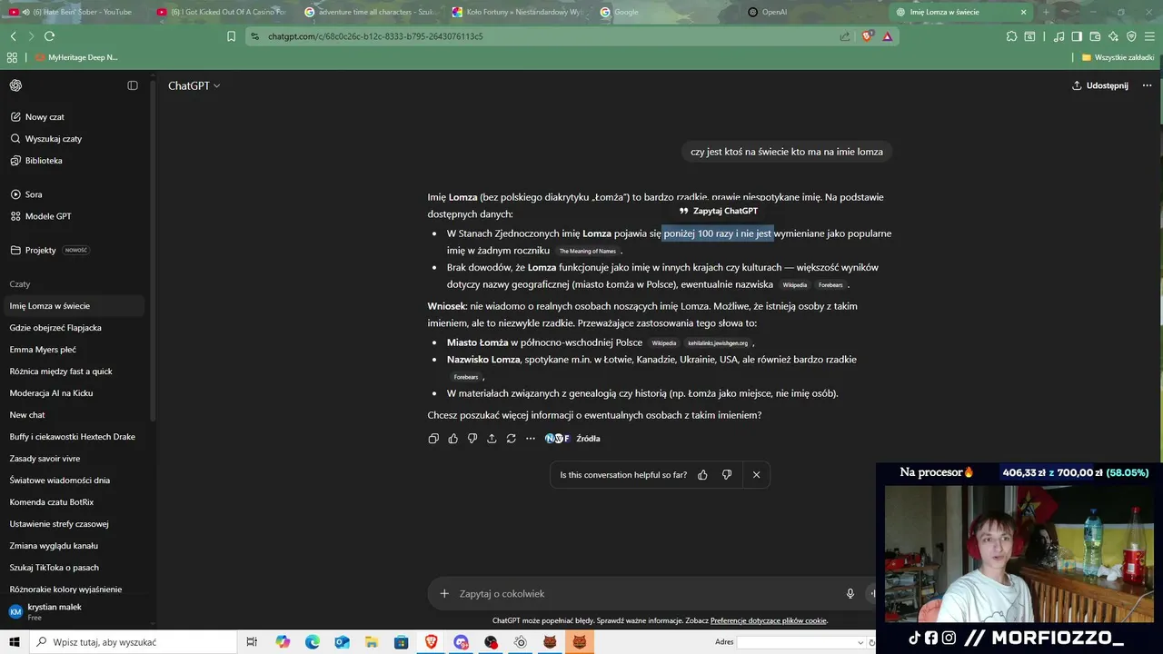Click thumbs up in the helpful conversation prompt
This screenshot has height=654, width=1163.
coord(702,475)
